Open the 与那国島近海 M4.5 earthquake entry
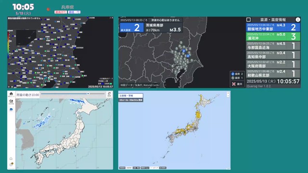Viewport: 308px width, 173px height. coord(273,46)
